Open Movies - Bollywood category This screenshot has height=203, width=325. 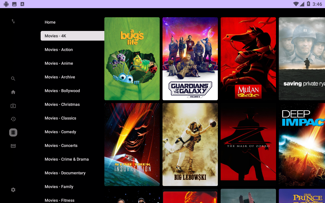[62, 91]
